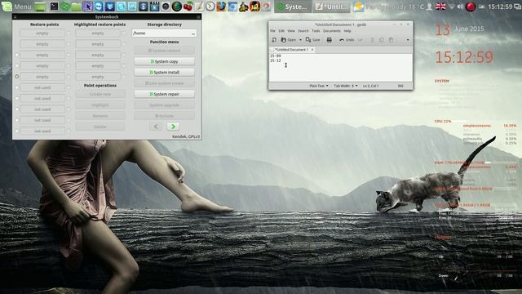Close the Untitled Document 1 tab
522x294 pixels.
pos(312,50)
